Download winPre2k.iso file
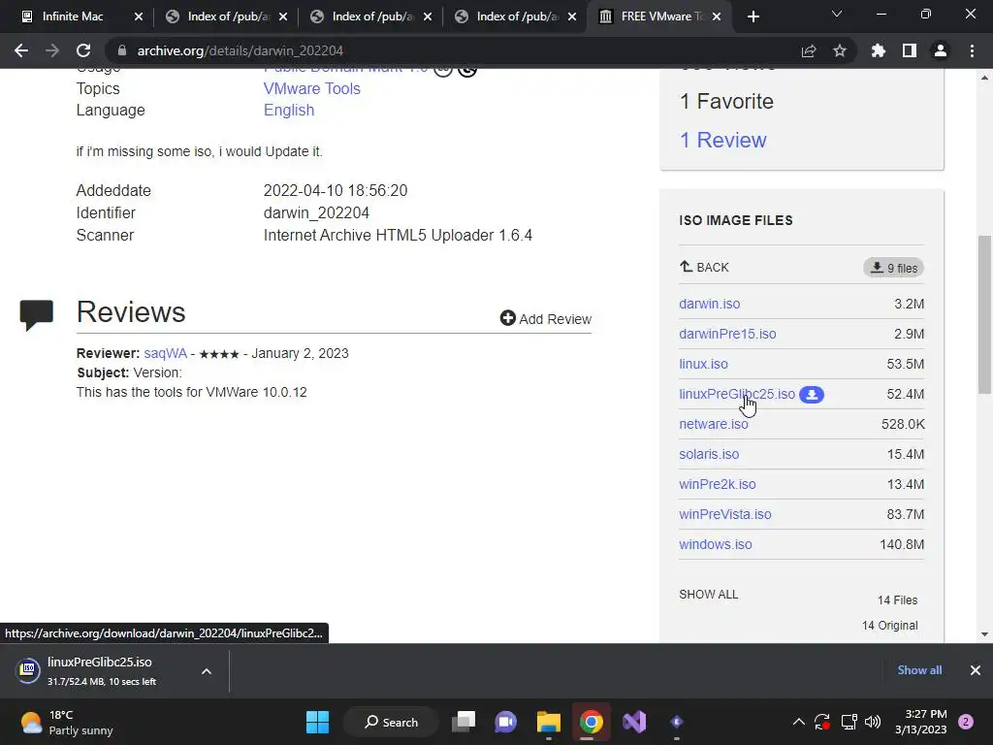993x745 pixels. (718, 485)
